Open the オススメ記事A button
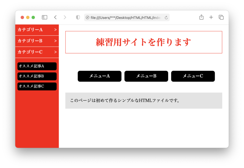Viewport: 244px width, 168px height. (37, 66)
